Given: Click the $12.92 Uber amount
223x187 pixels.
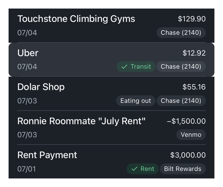Looking at the screenshot, I should tap(194, 53).
